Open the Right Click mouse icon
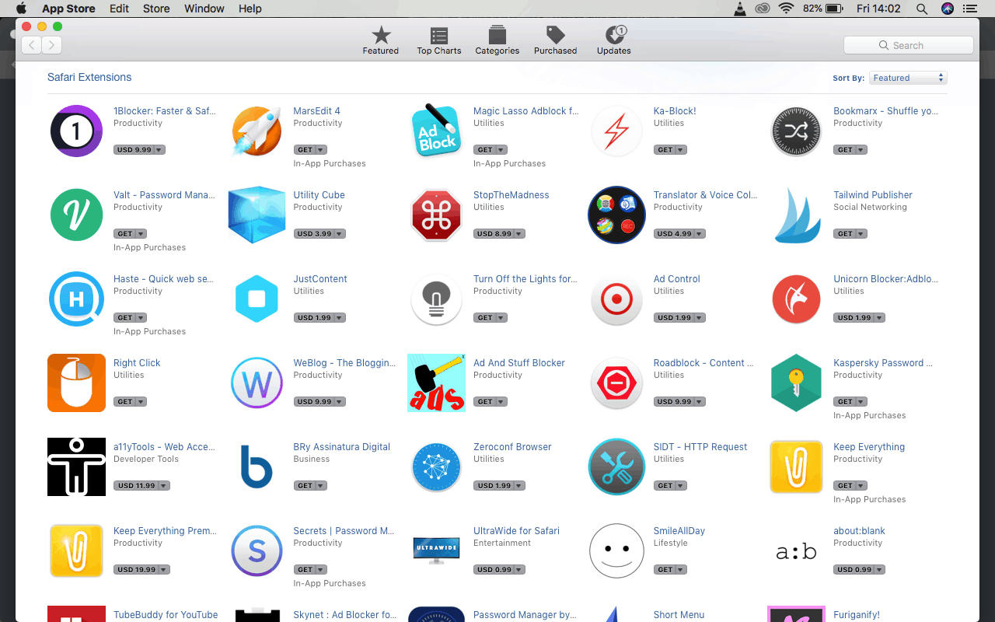Screen dimensions: 995x622 click(x=76, y=383)
